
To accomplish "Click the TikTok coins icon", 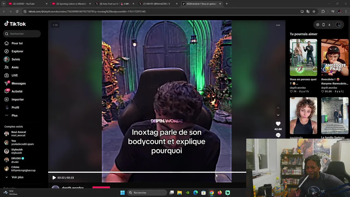I will coord(318,25).
